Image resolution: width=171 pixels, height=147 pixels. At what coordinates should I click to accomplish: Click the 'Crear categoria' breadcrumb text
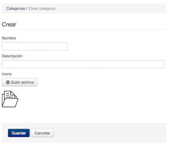42,9
